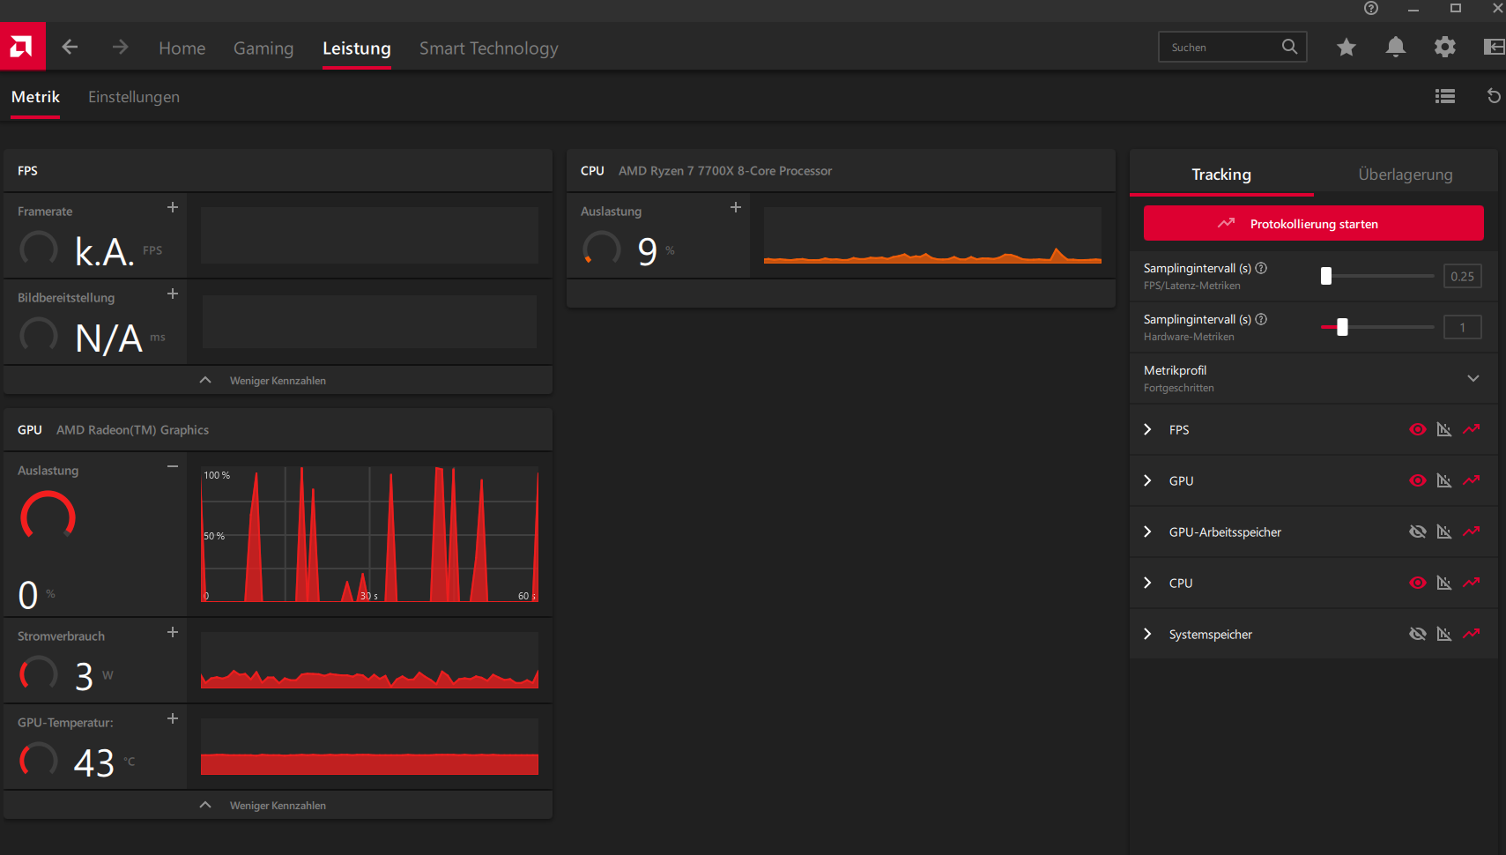Open the Gaming tab
The image size is (1506, 855).
(263, 48)
